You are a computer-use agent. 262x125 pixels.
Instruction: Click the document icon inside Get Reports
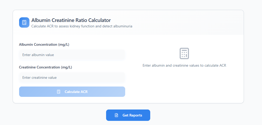[x=116, y=115]
